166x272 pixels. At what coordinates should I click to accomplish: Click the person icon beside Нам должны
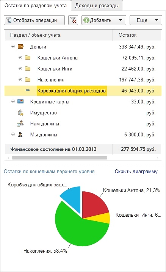tap(20, 123)
